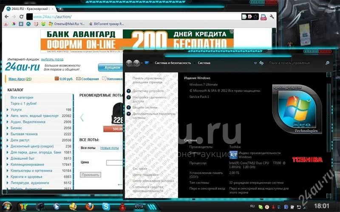
Task: Click Применить button
Action: [91, 175]
